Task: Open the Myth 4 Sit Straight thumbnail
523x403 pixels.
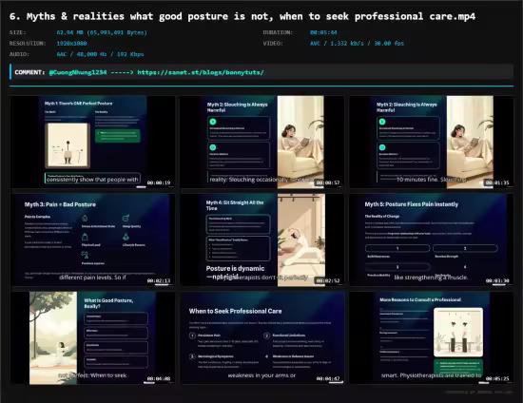Action: [x=262, y=240]
